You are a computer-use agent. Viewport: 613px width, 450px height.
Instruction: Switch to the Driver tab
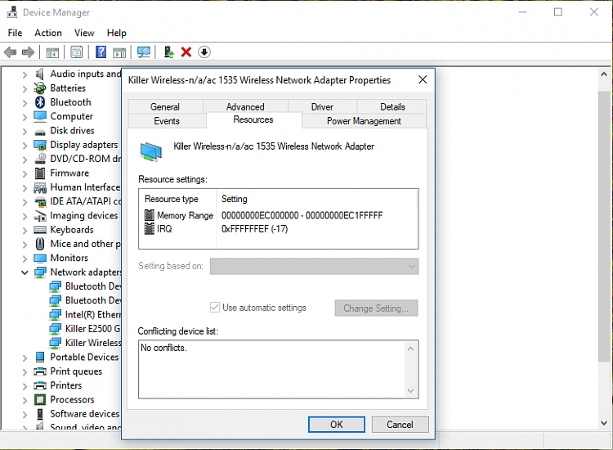click(322, 107)
